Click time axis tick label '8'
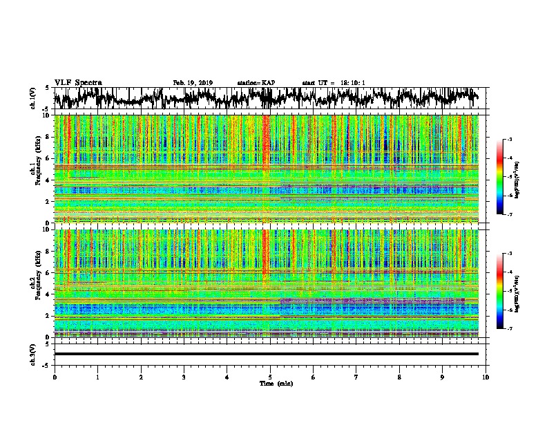The image size is (547, 423). (399, 377)
